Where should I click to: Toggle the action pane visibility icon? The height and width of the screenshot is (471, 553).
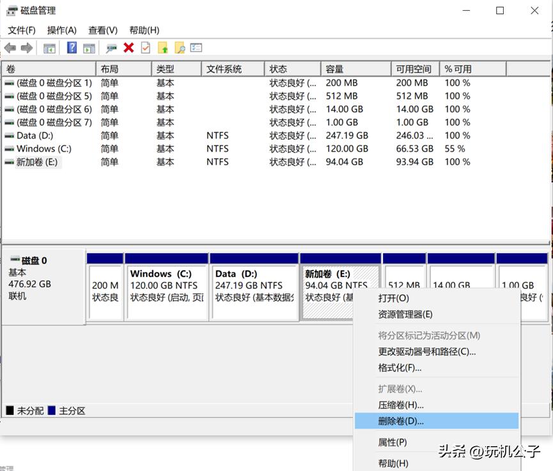[89, 48]
